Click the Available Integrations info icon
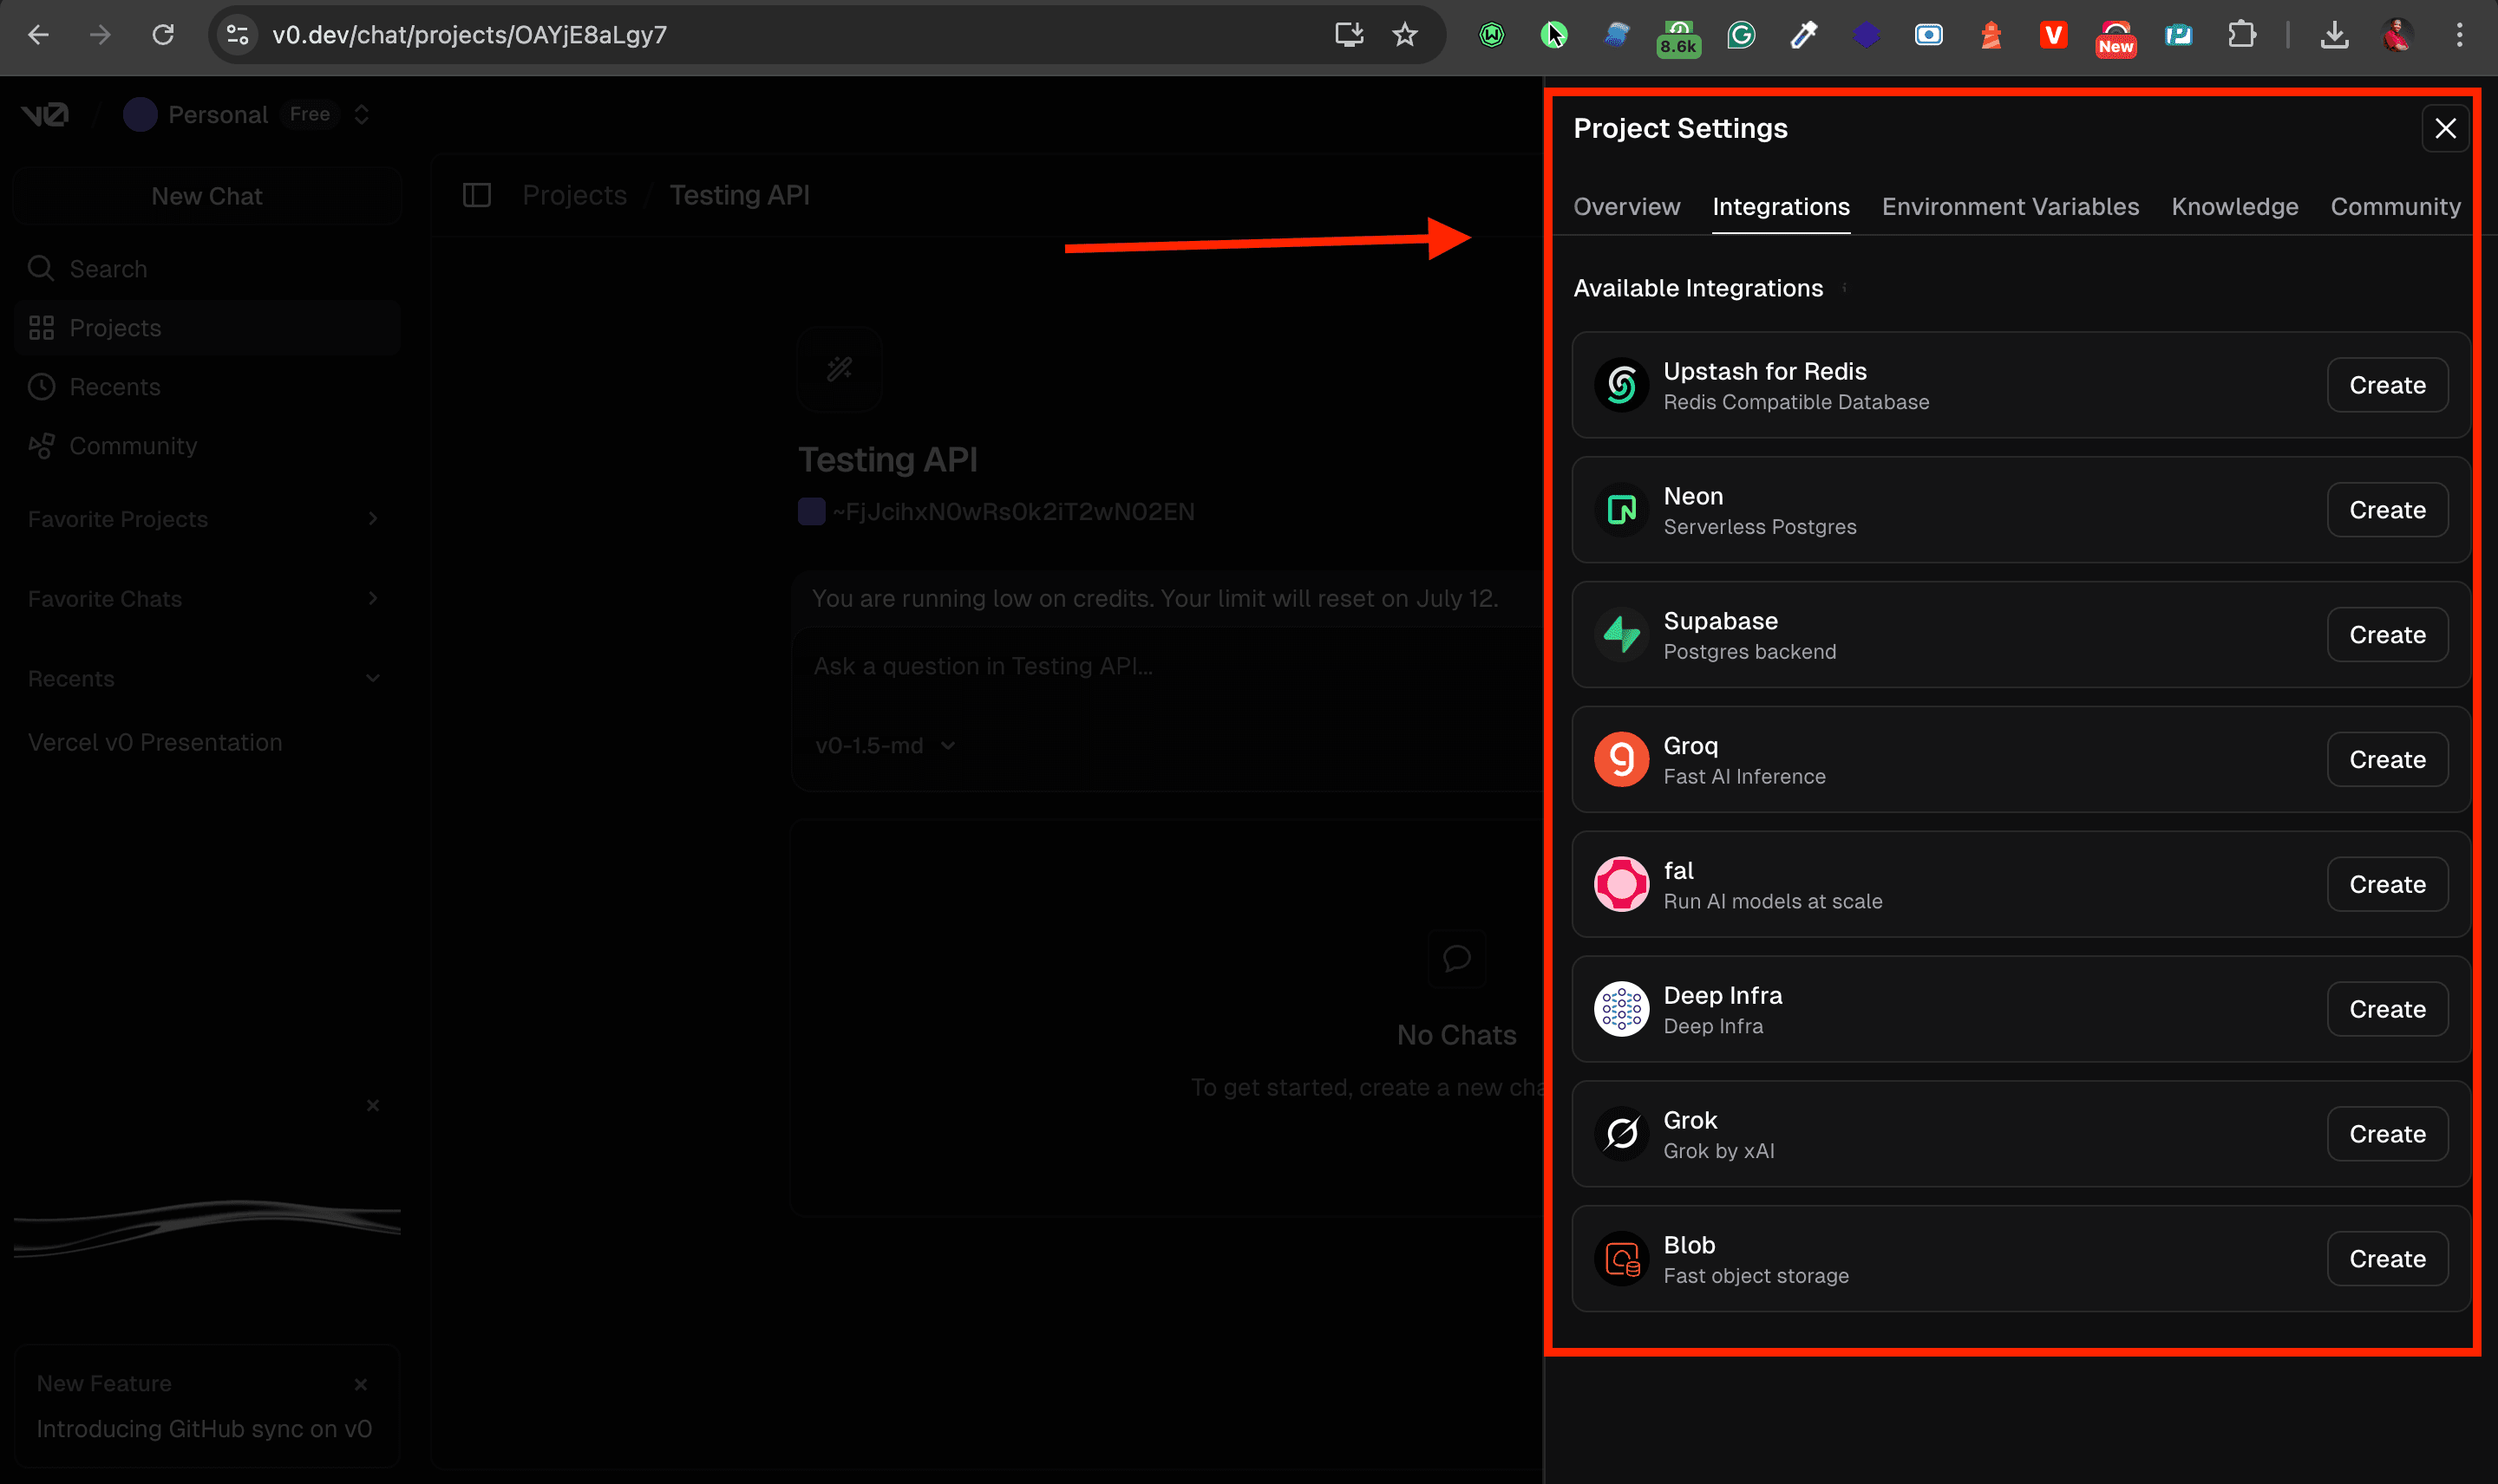The width and height of the screenshot is (2498, 1484). (x=1844, y=288)
